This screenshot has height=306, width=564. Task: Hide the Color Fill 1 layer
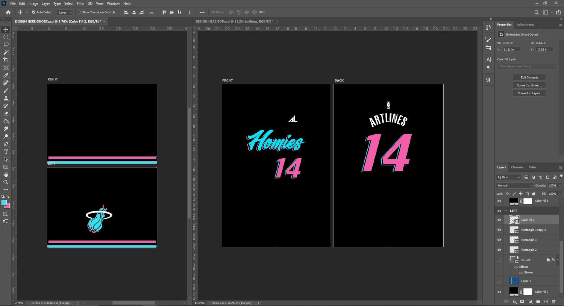point(499,201)
